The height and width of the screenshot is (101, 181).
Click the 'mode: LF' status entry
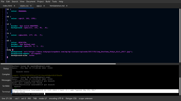pos(43,98)
